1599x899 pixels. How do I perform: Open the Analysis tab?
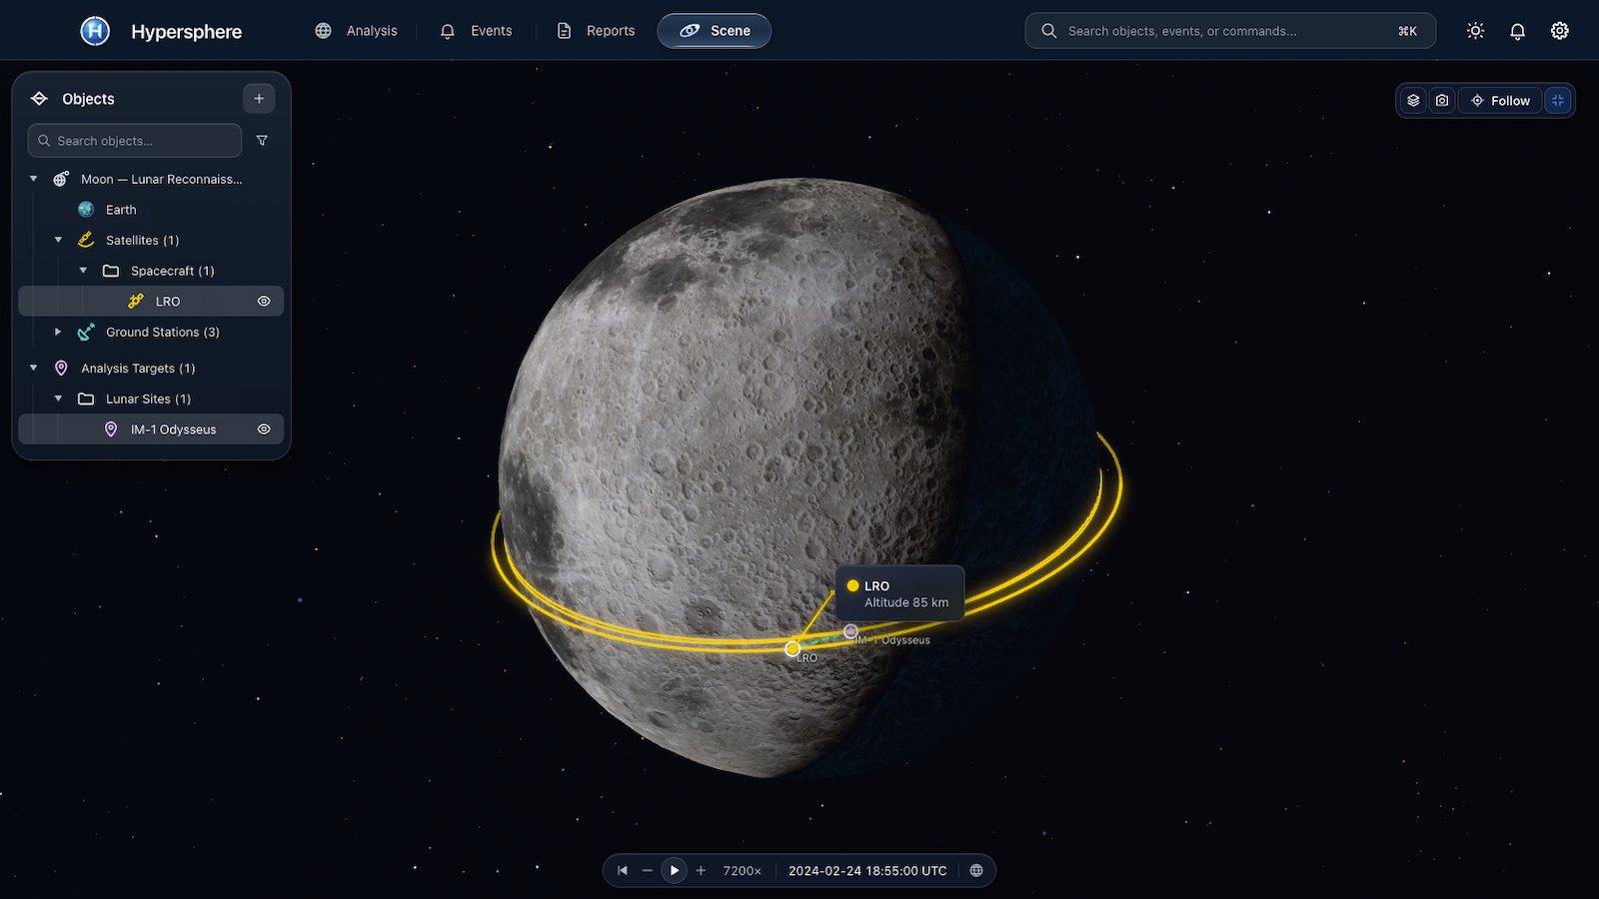pos(356,31)
